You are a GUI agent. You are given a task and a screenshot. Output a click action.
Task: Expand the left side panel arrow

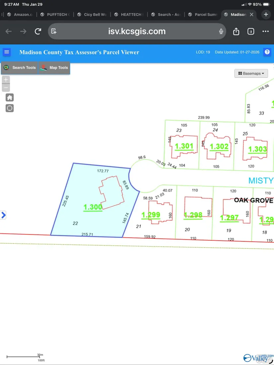tap(3, 215)
